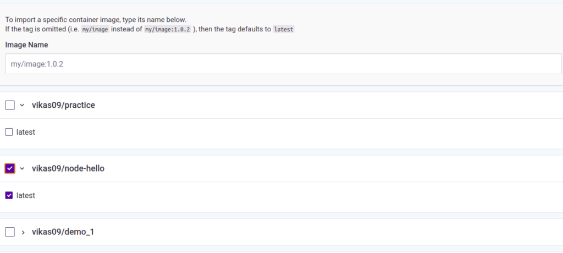Click the latest tag label under vikas09/practice
The width and height of the screenshot is (563, 253).
tap(26, 132)
